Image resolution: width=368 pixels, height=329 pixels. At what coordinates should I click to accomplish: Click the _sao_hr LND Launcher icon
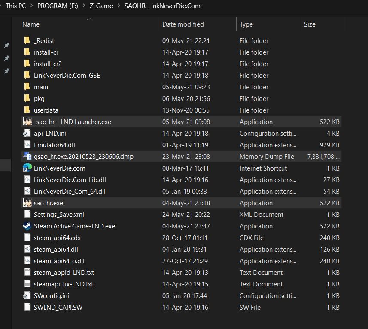click(x=27, y=122)
